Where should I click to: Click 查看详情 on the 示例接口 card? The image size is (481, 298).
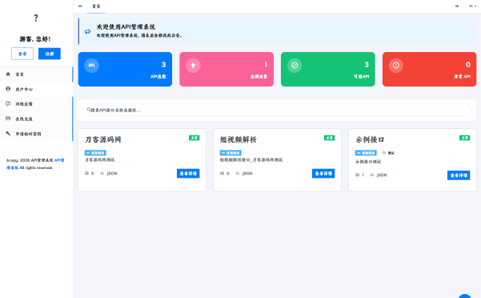pos(459,175)
